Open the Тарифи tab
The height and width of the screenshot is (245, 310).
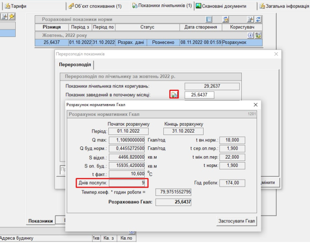point(15,5)
